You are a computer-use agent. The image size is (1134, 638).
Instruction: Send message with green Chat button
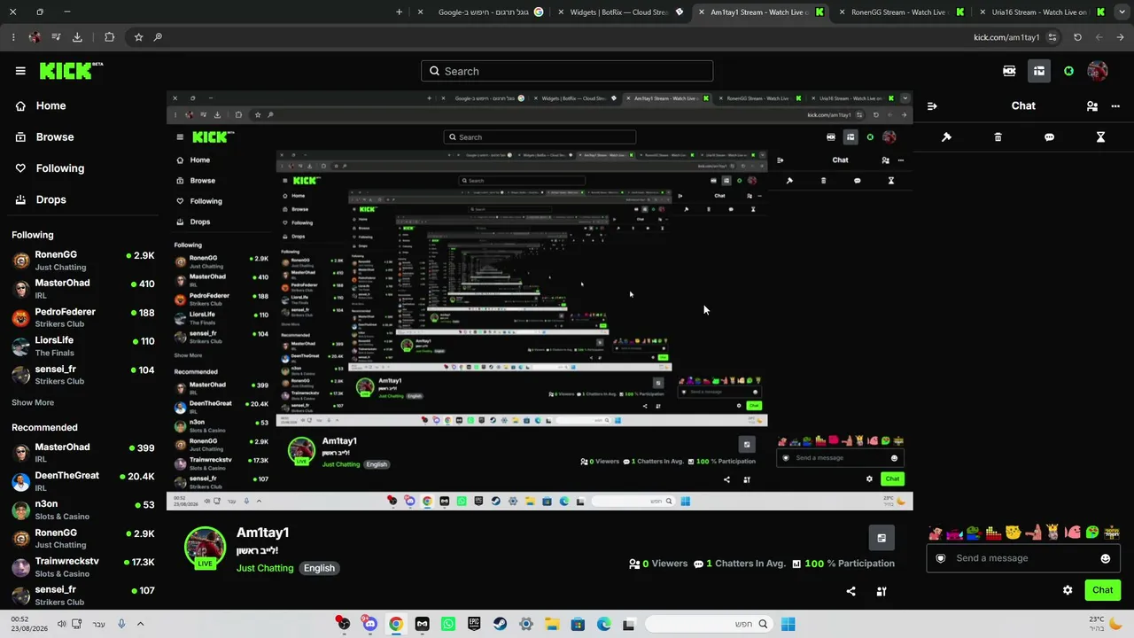(x=1103, y=590)
